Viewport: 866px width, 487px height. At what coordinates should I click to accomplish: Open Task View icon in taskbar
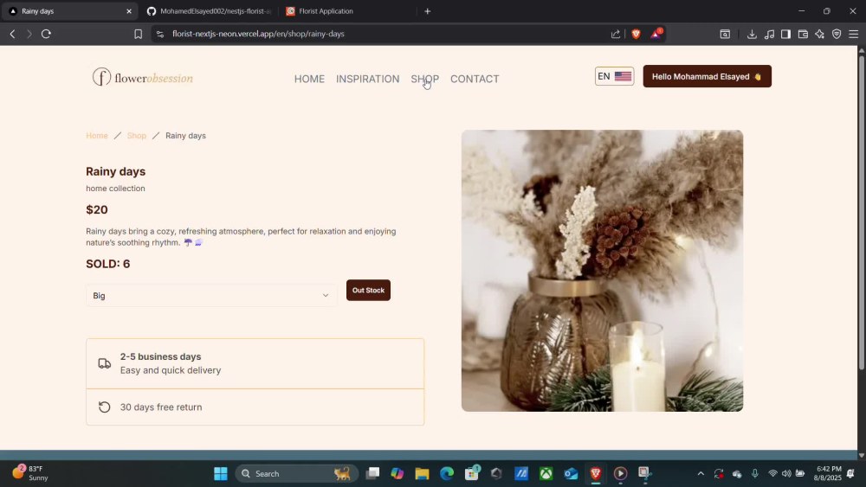pyautogui.click(x=372, y=473)
